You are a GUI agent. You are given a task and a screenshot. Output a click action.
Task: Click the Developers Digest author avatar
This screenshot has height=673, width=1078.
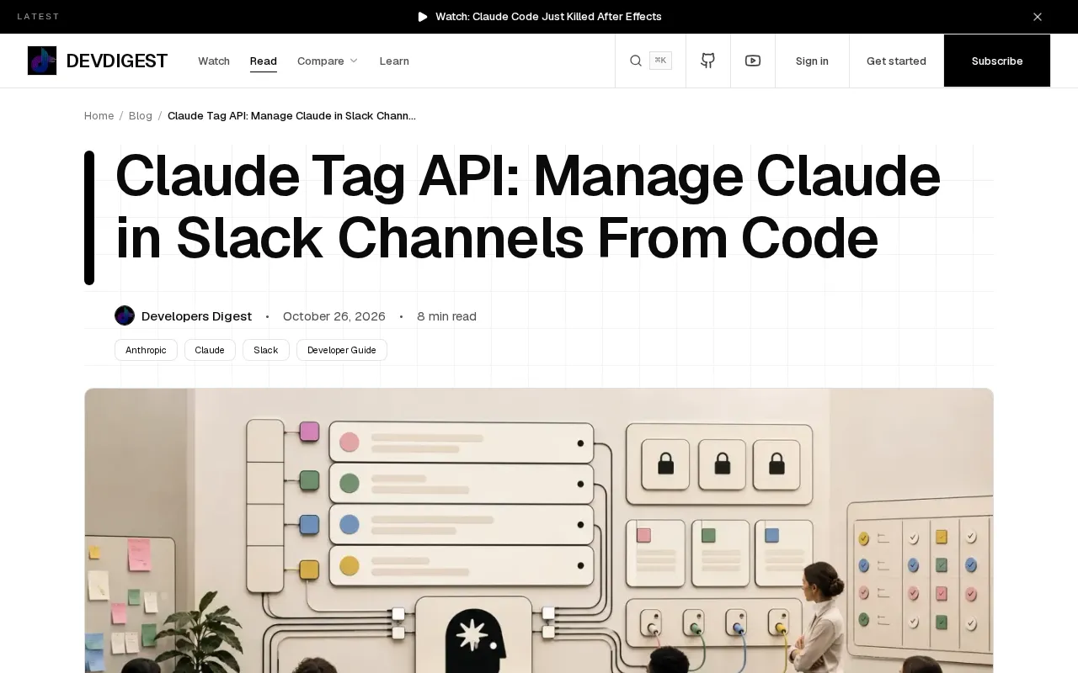[x=125, y=315]
